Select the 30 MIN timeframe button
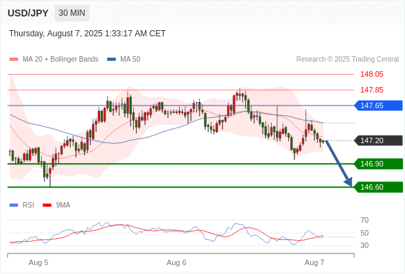Image resolution: width=405 pixels, height=274 pixels. point(72,13)
